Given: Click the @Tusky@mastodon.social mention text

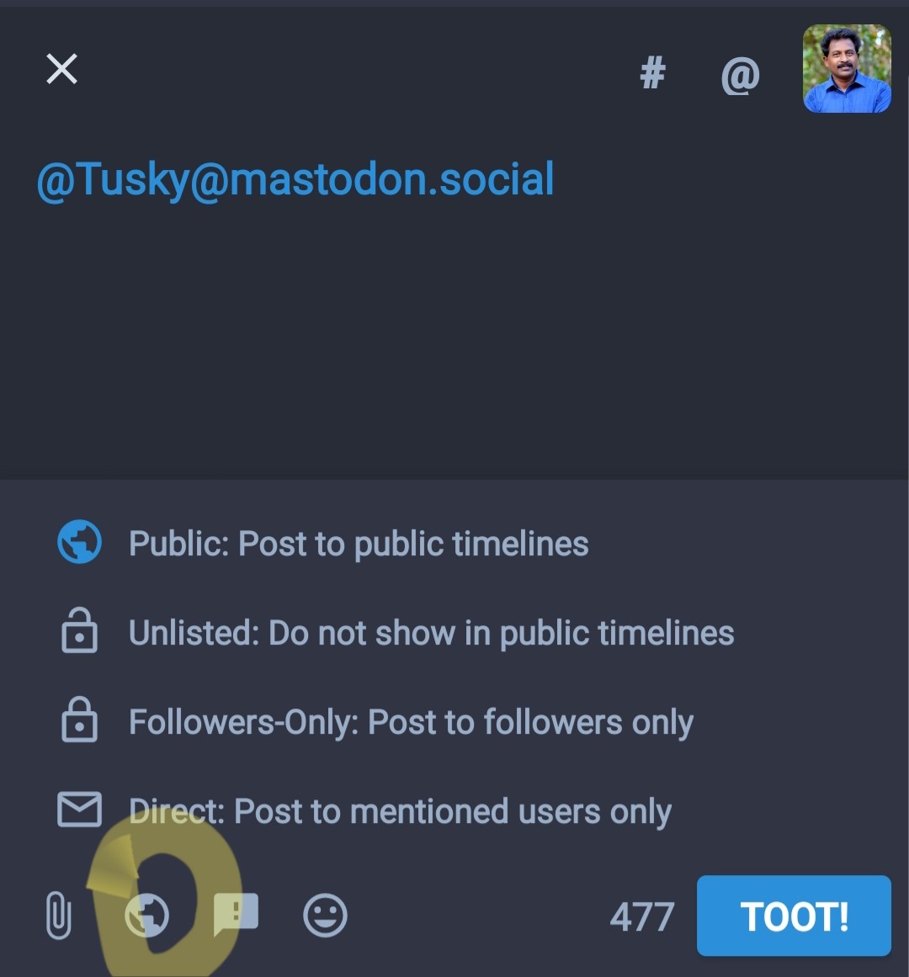Looking at the screenshot, I should (295, 179).
